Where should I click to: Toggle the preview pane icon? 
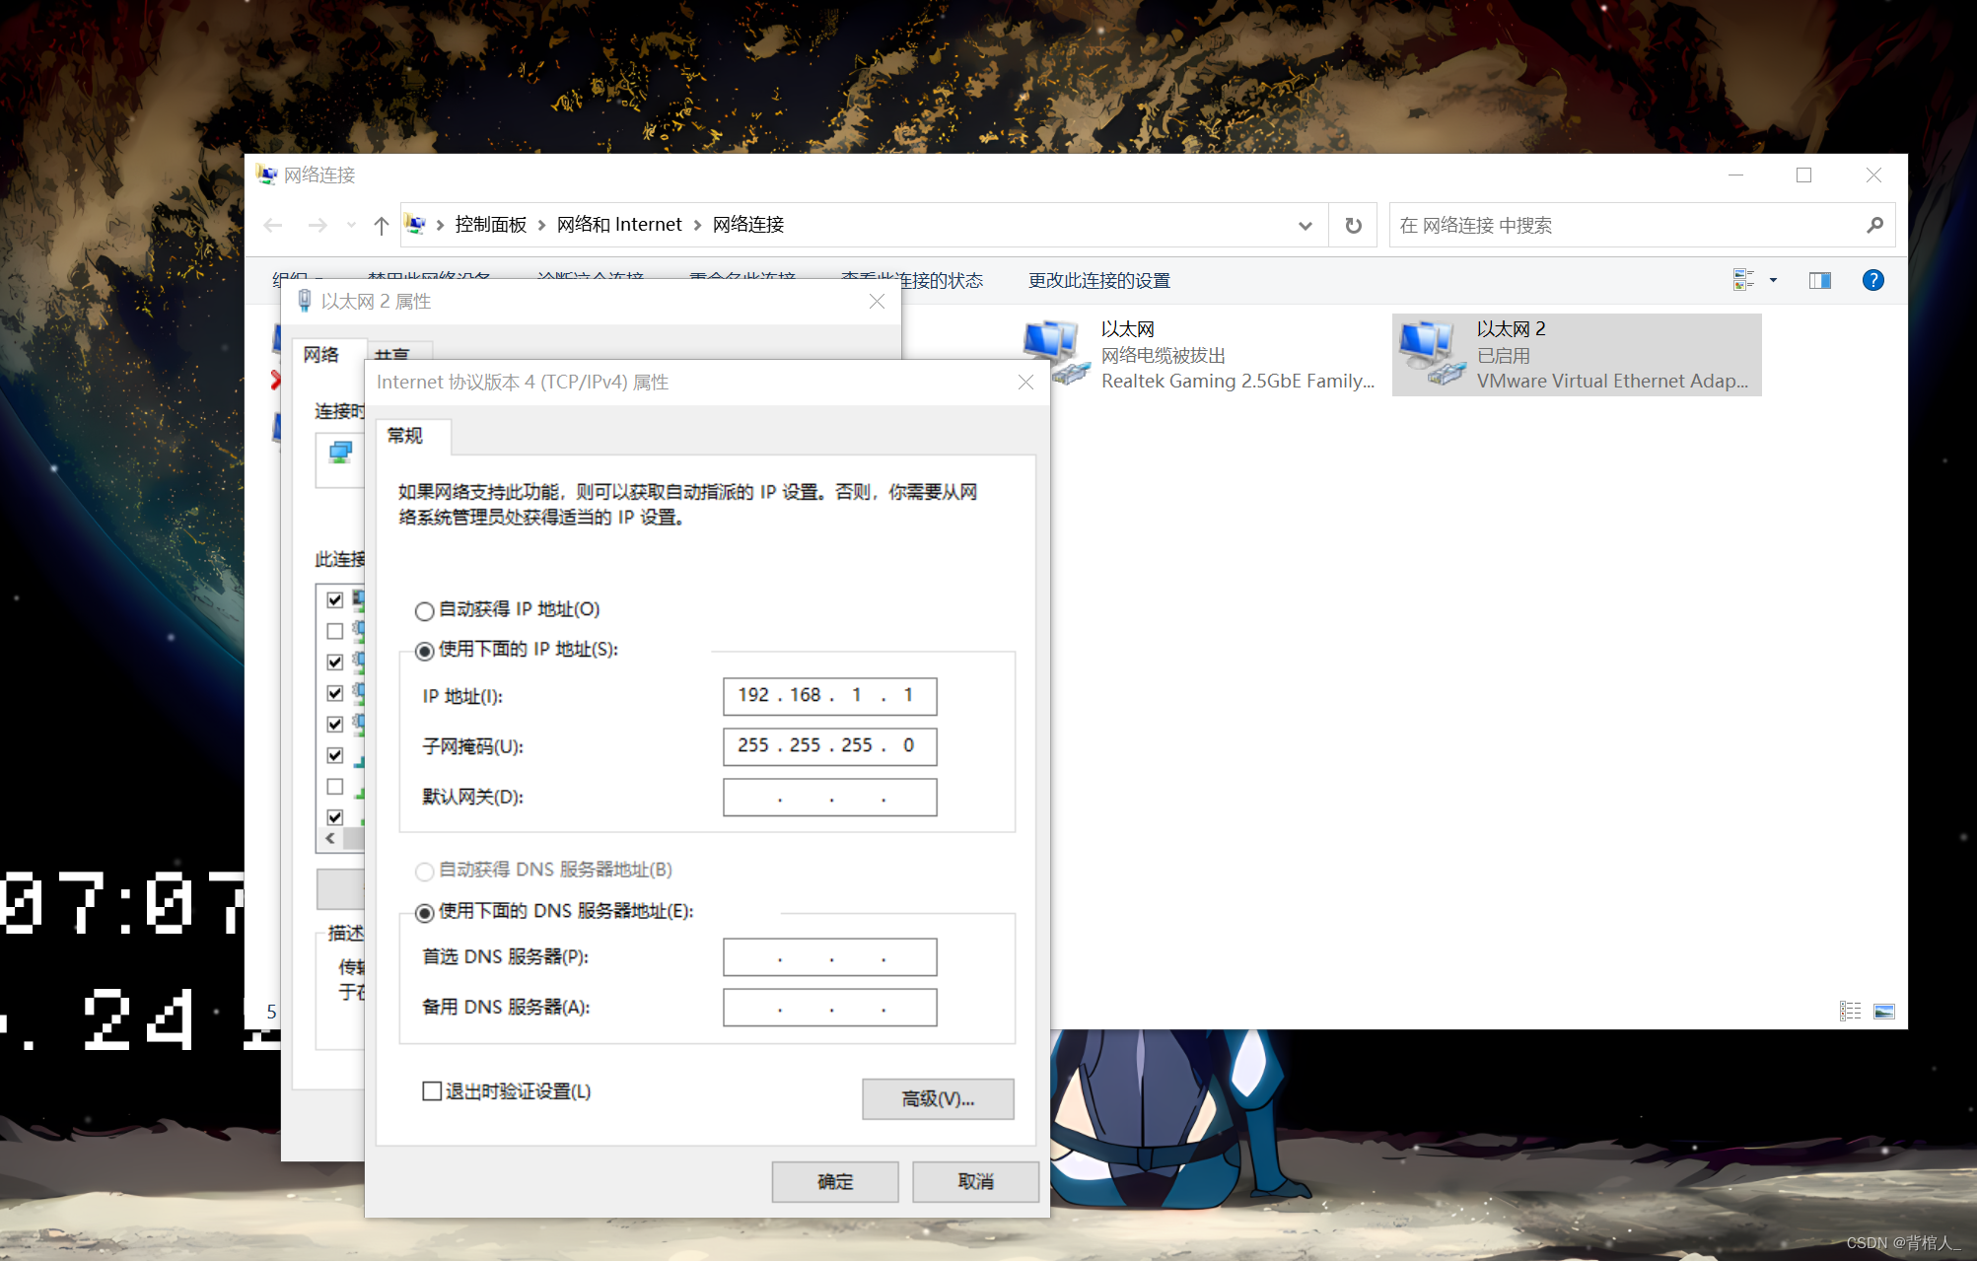[x=1819, y=281]
